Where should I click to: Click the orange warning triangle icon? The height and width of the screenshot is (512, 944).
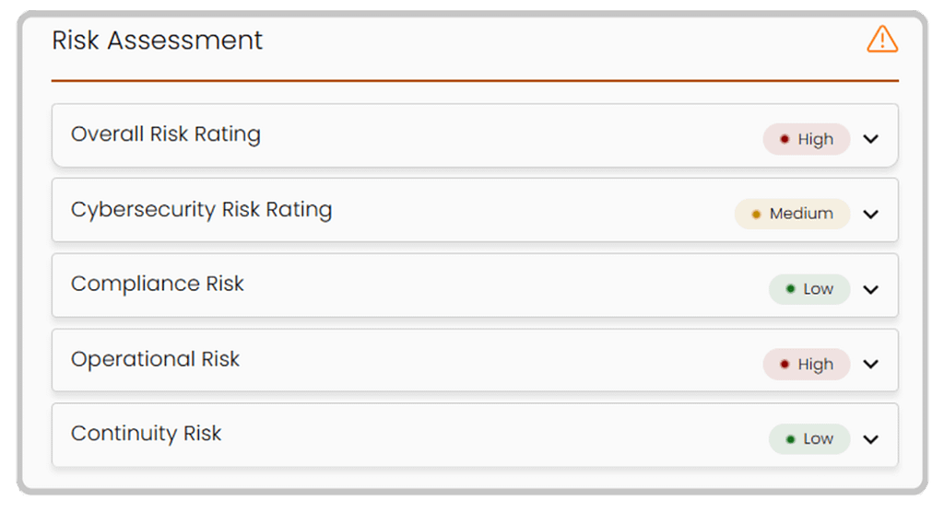[x=882, y=40]
